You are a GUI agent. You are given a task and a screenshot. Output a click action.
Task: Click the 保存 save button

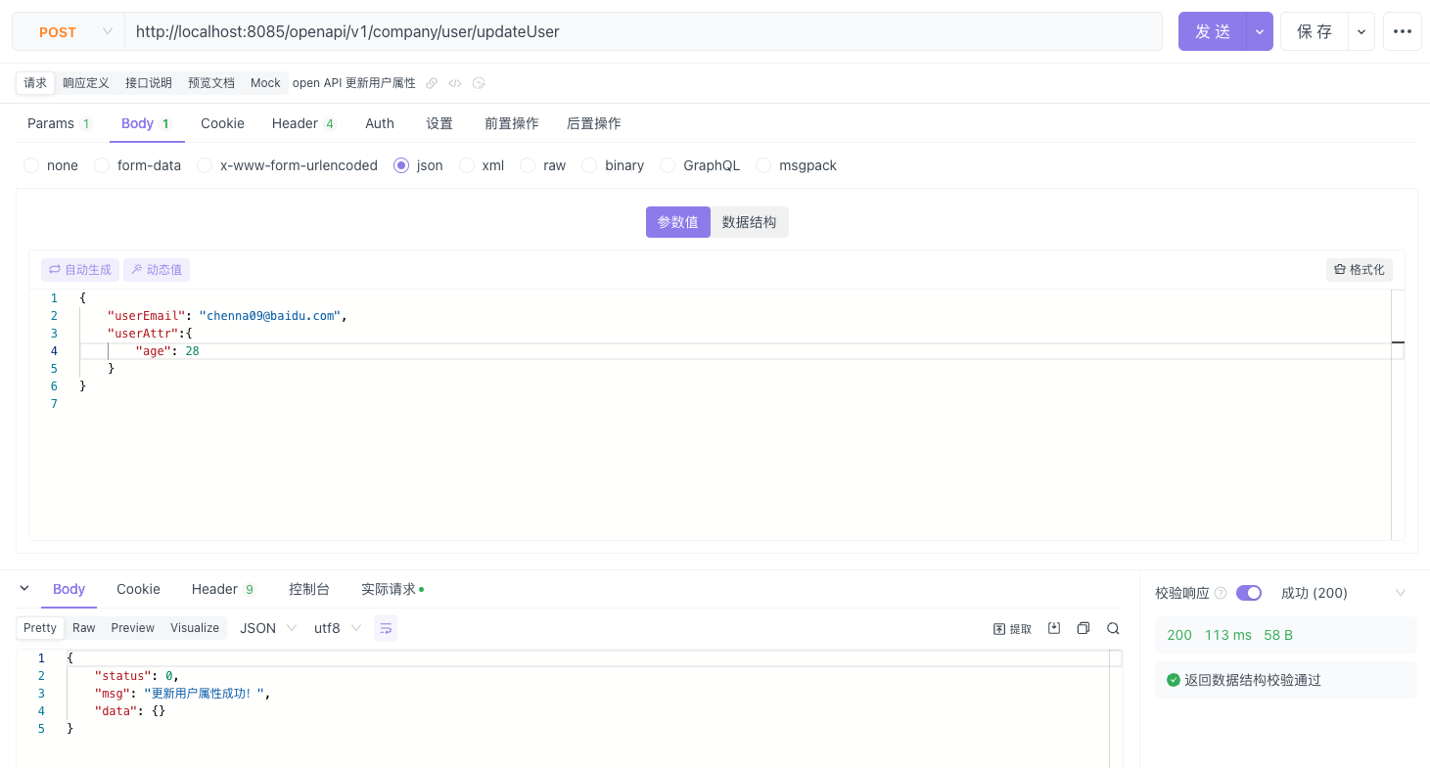[x=1315, y=31]
